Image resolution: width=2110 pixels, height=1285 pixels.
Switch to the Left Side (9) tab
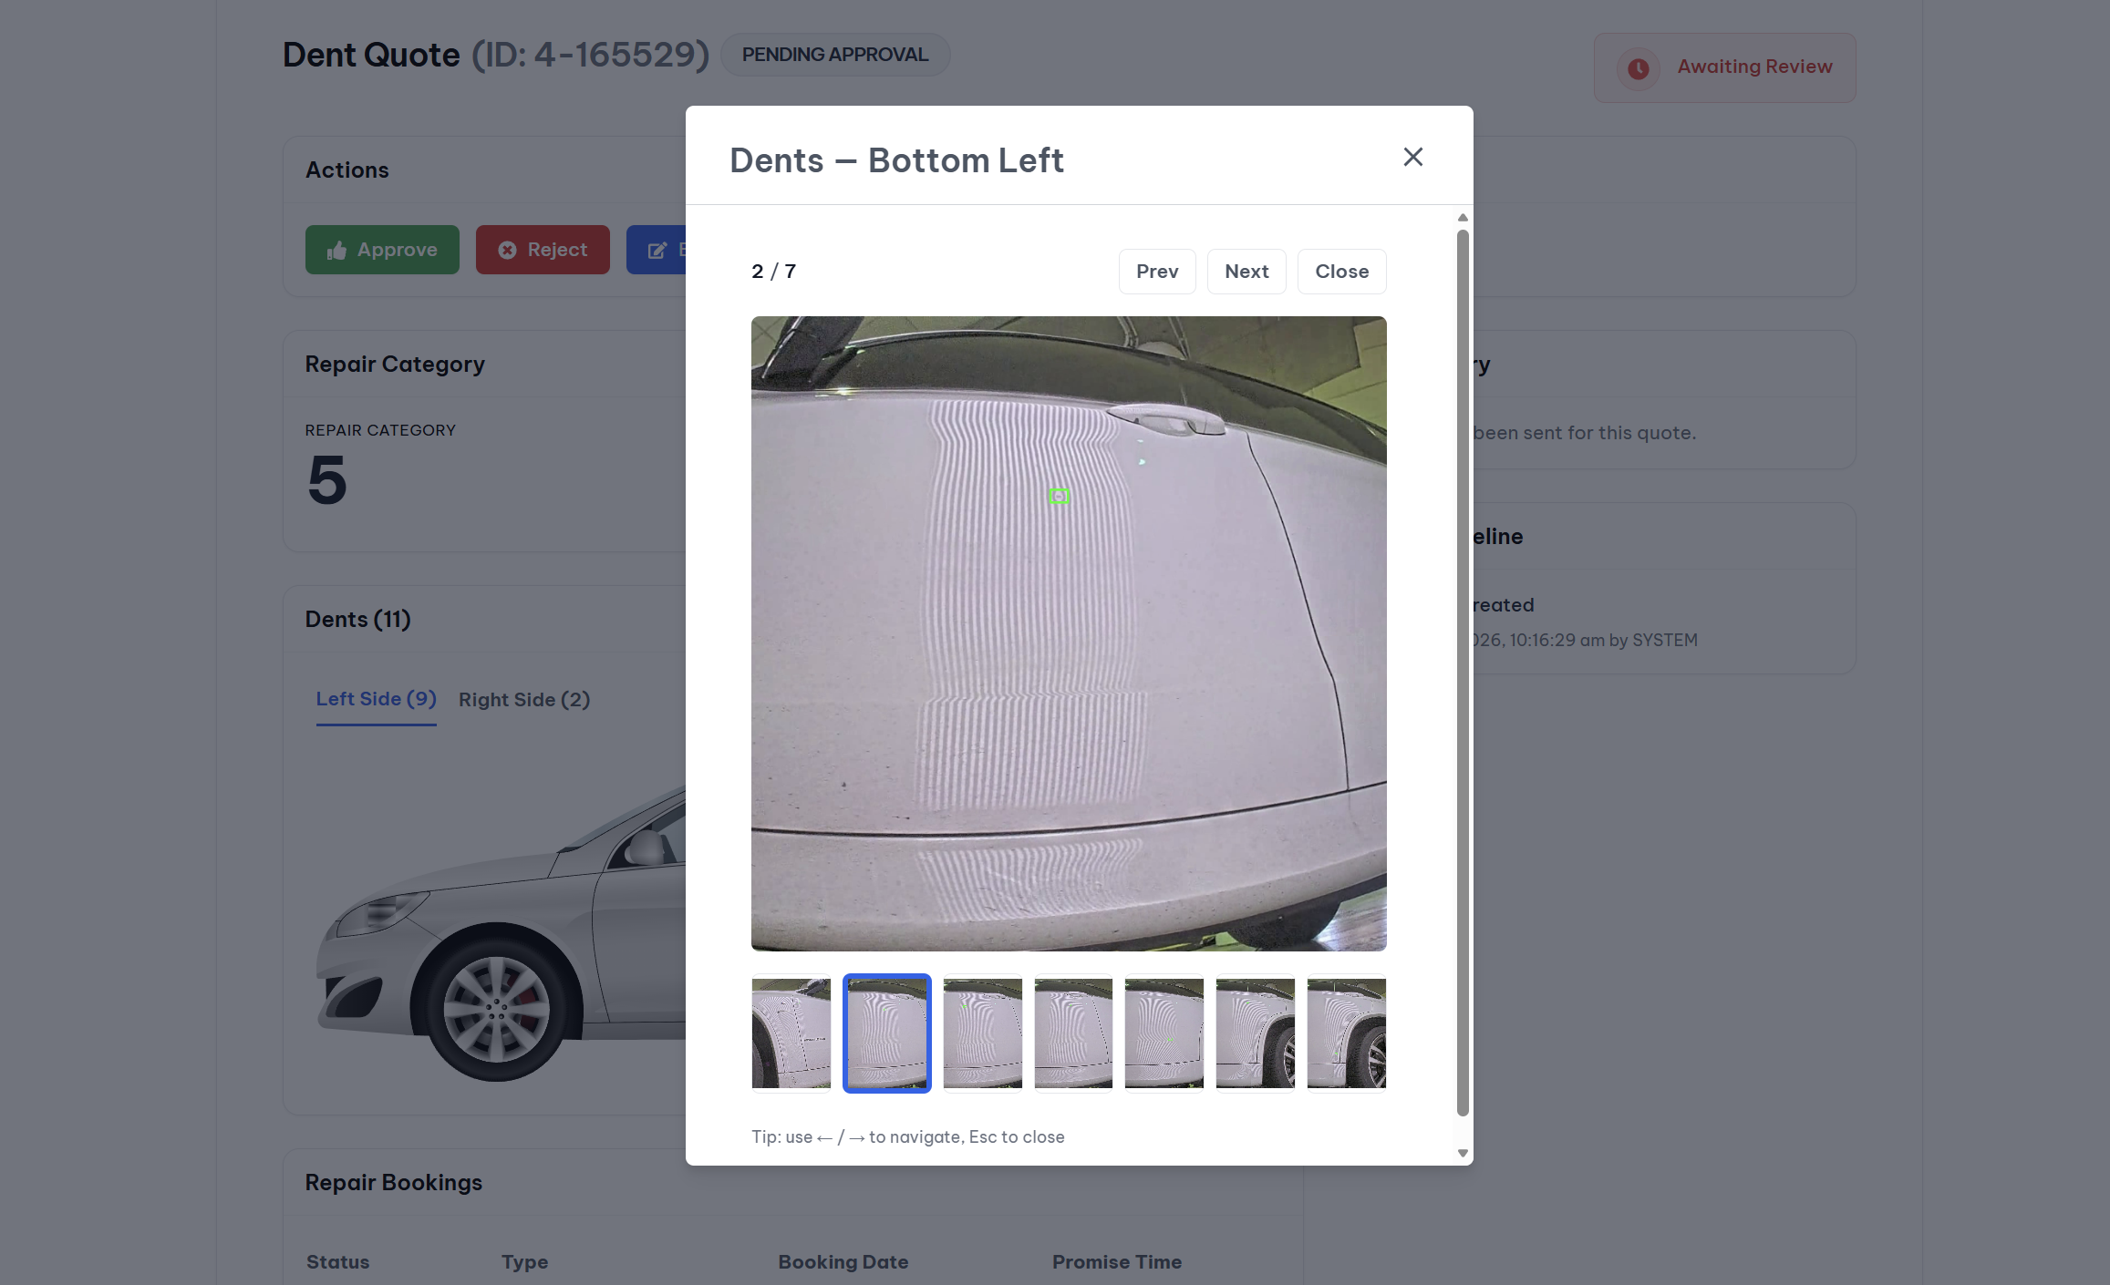tap(376, 699)
